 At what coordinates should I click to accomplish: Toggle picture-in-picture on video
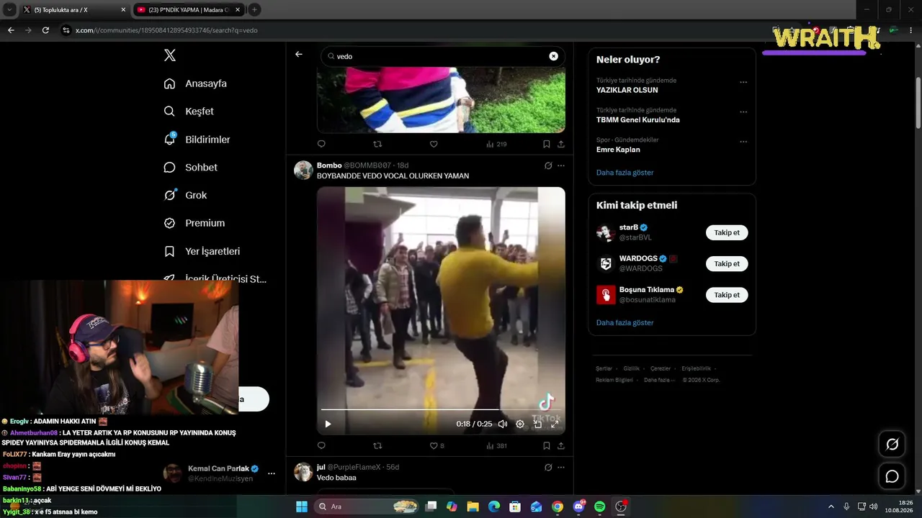[x=537, y=424]
